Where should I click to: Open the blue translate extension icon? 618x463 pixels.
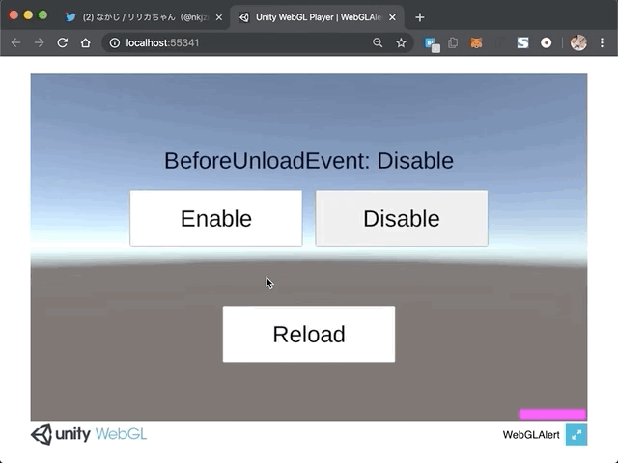[x=432, y=44]
